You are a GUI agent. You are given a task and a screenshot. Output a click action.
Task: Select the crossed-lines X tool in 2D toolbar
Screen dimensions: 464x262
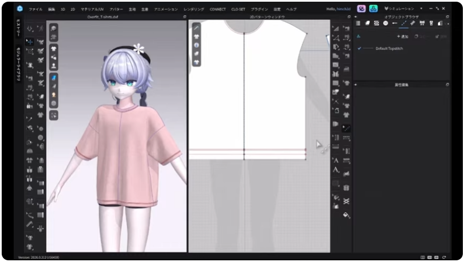click(346, 201)
